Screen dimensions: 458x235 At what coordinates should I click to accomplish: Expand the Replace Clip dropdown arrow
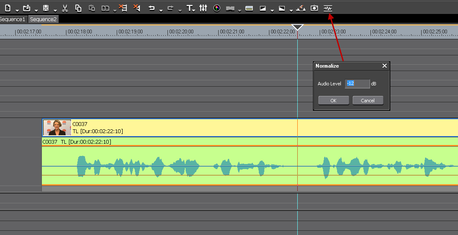115,11
